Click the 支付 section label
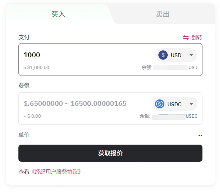This screenshot has height=192, width=220. pos(24,37)
